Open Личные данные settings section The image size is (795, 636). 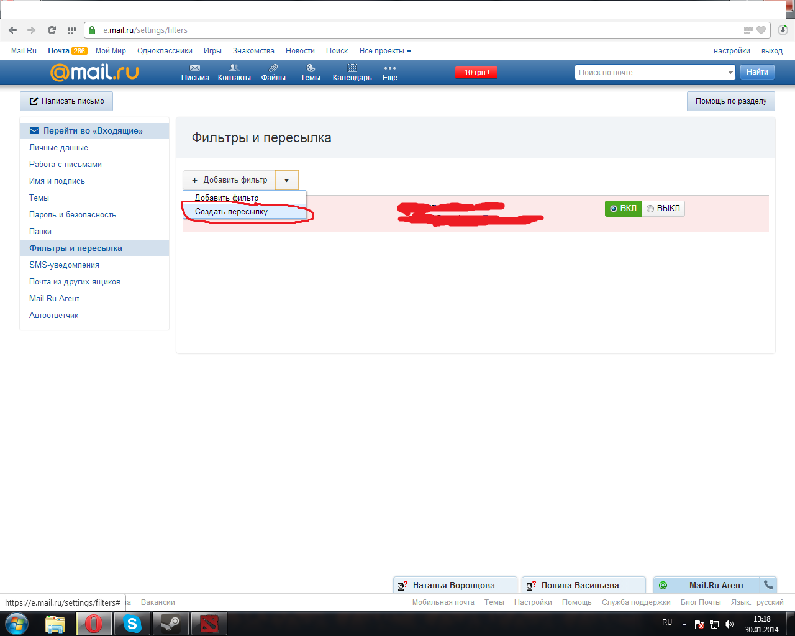(x=58, y=148)
